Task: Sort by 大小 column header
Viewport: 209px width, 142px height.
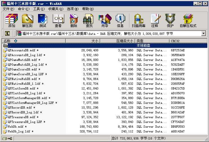Action: [x=83, y=41]
